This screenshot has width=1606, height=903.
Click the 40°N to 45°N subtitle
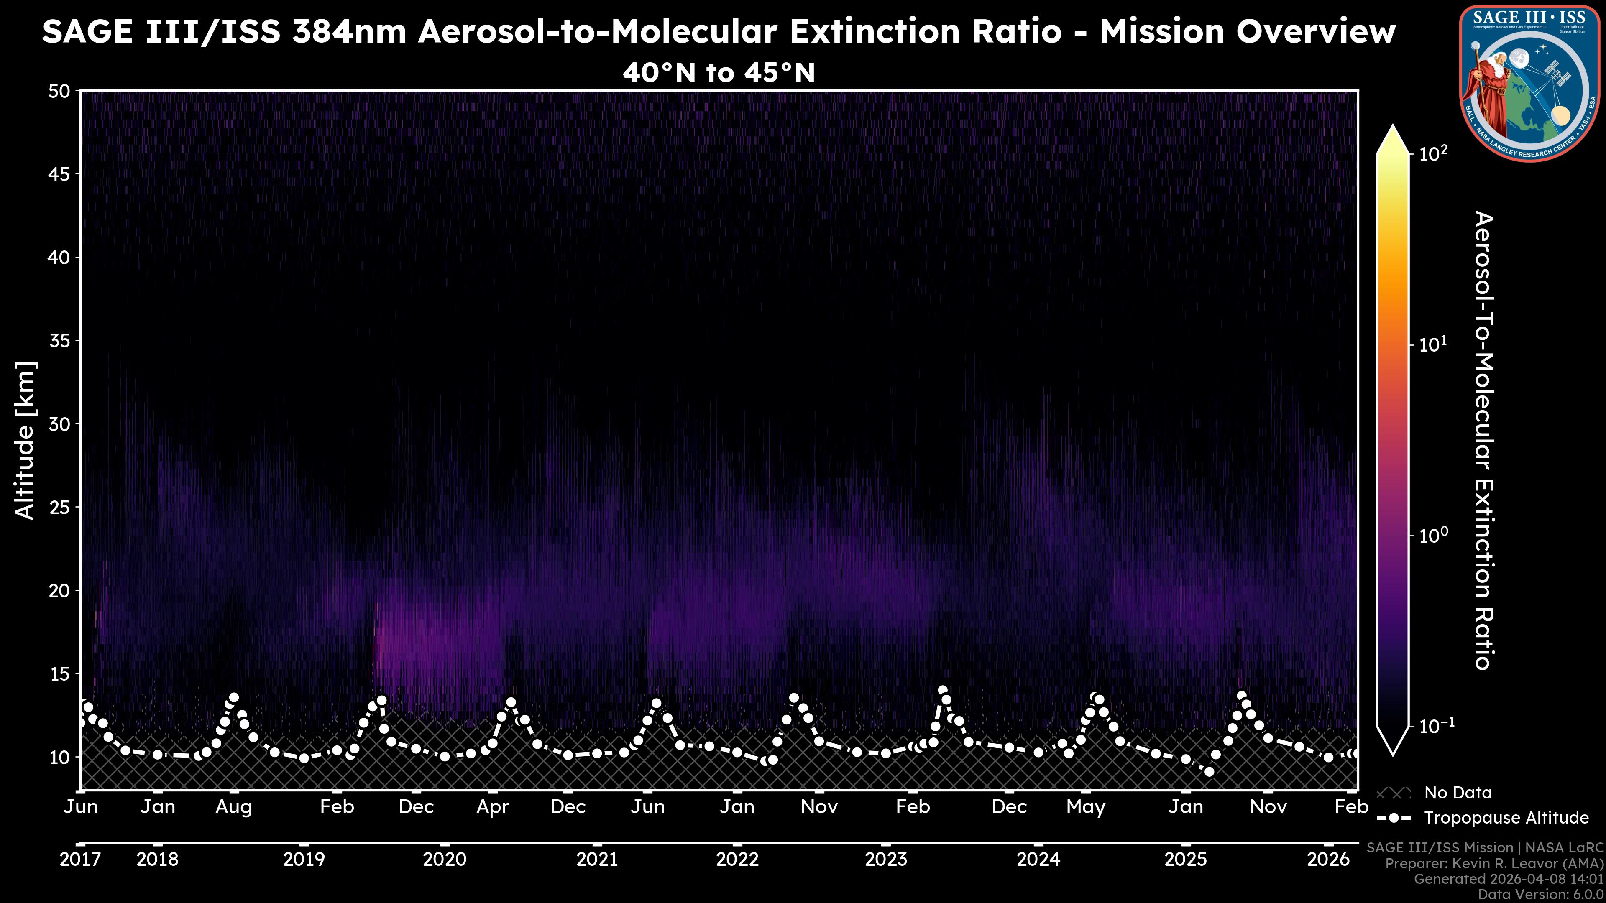(718, 73)
